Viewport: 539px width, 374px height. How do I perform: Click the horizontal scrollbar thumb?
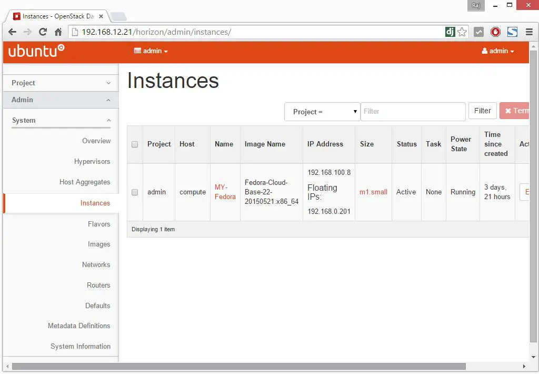tap(238, 367)
